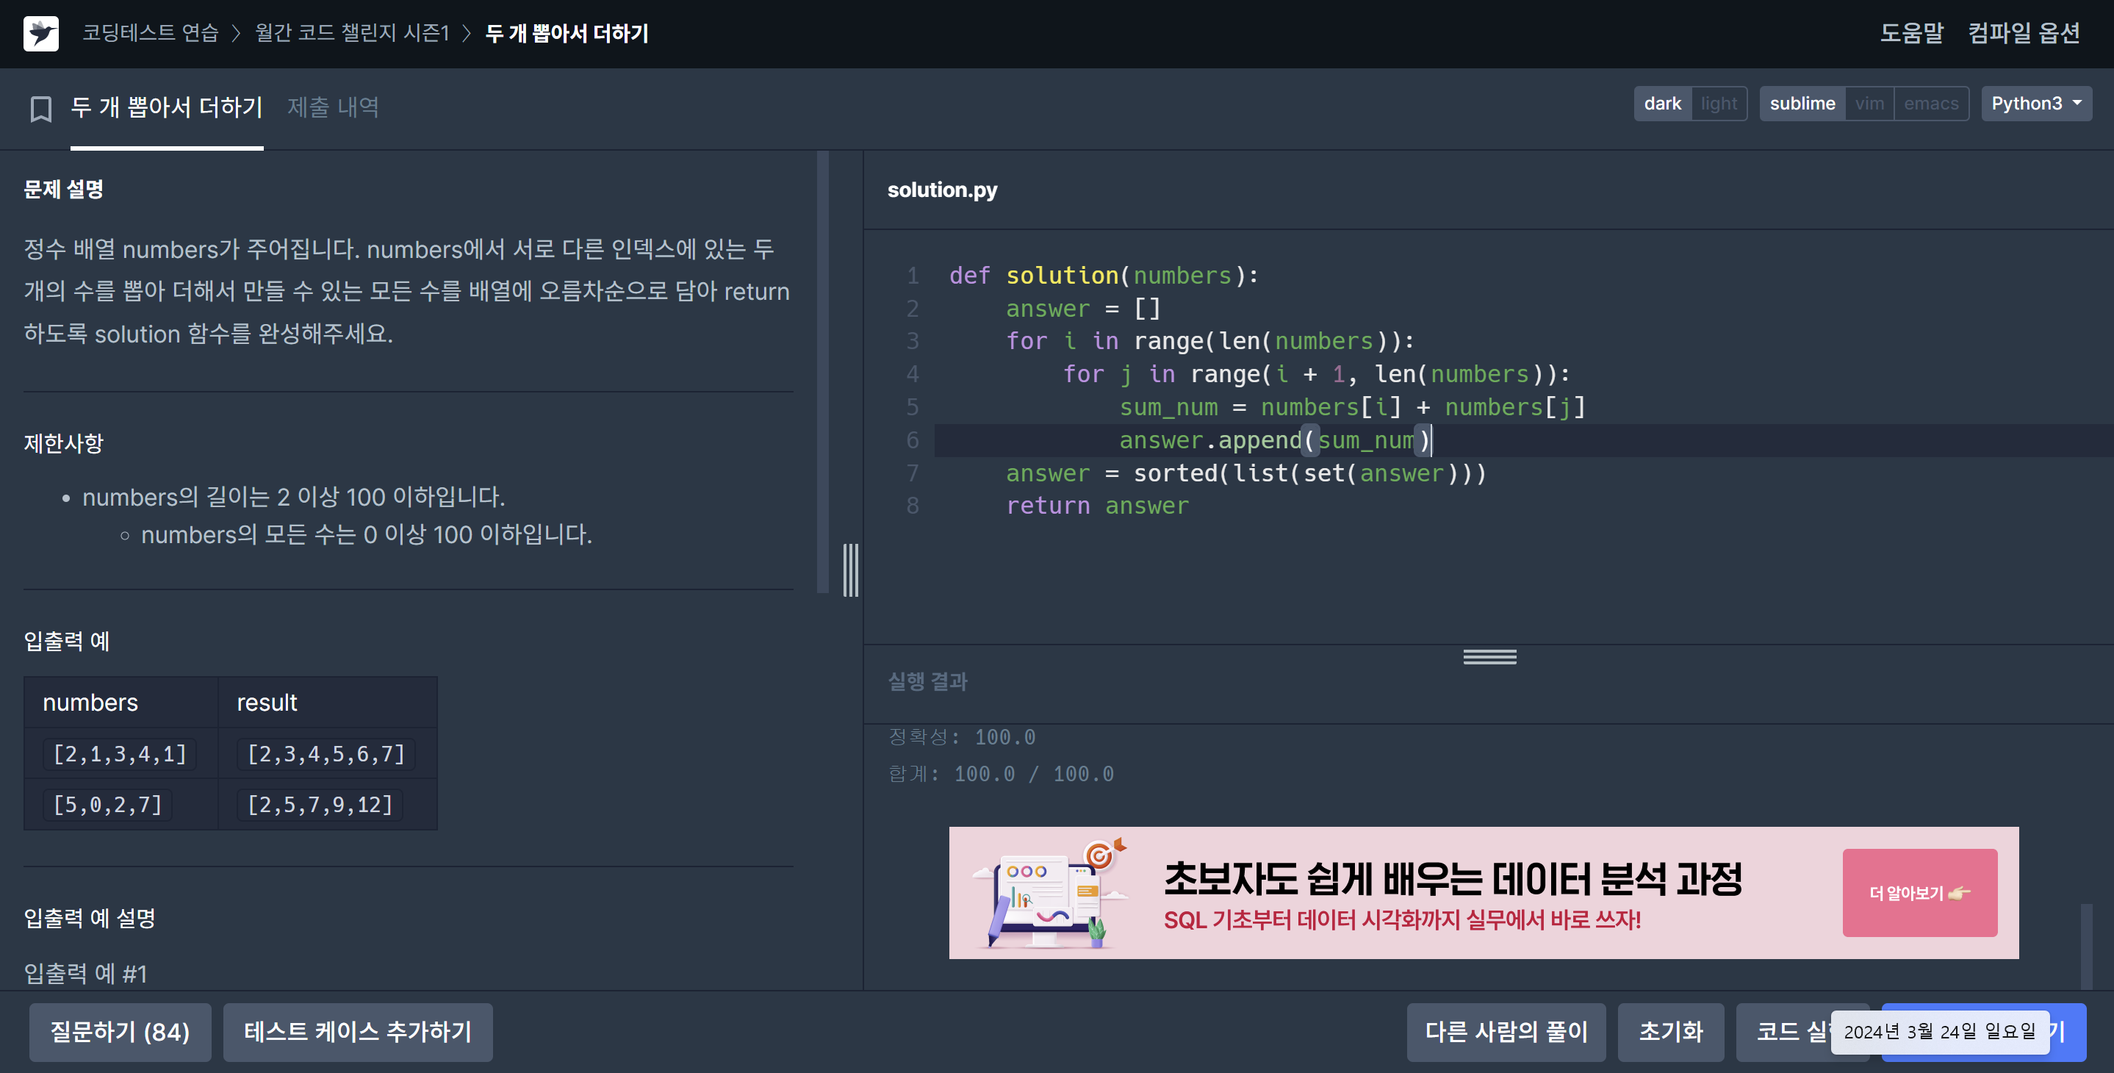Select sublime editor key mode

click(1802, 103)
